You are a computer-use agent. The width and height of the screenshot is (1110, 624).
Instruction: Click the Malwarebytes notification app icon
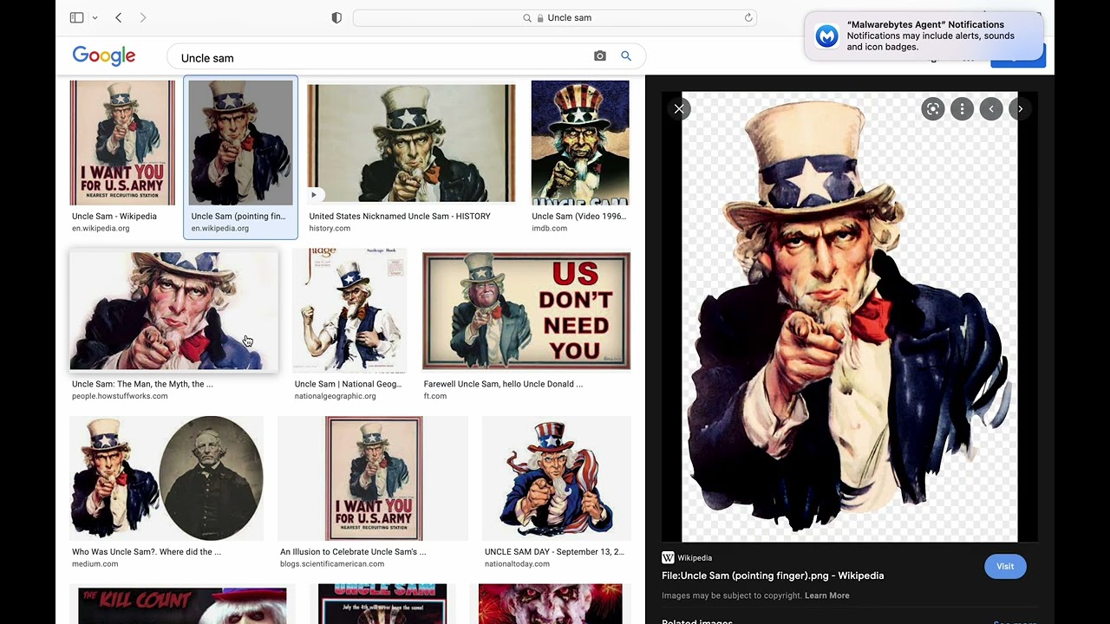(x=827, y=36)
